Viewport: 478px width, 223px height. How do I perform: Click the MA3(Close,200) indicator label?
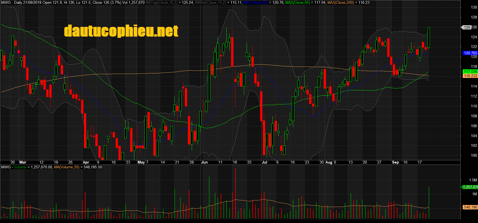pyautogui.click(x=340, y=3)
